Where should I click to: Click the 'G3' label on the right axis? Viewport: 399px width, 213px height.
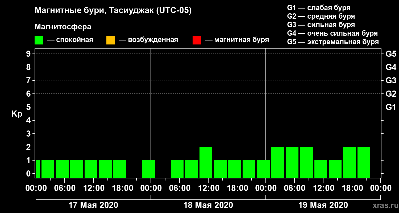coord(391,80)
